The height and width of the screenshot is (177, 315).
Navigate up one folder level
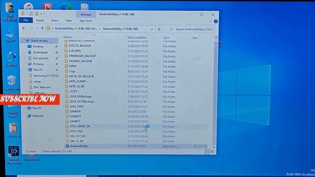coord(42,29)
